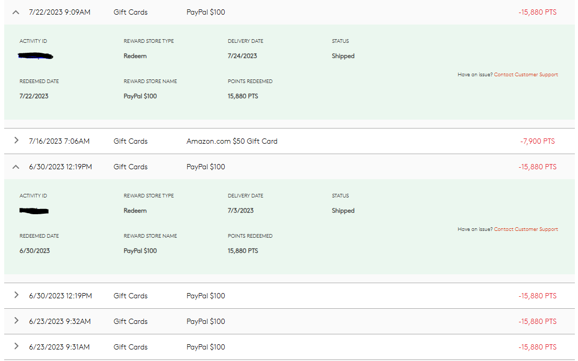The image size is (578, 361).
Task: Select the Amazon.com $50 Gift Card entry
Action: (x=232, y=141)
